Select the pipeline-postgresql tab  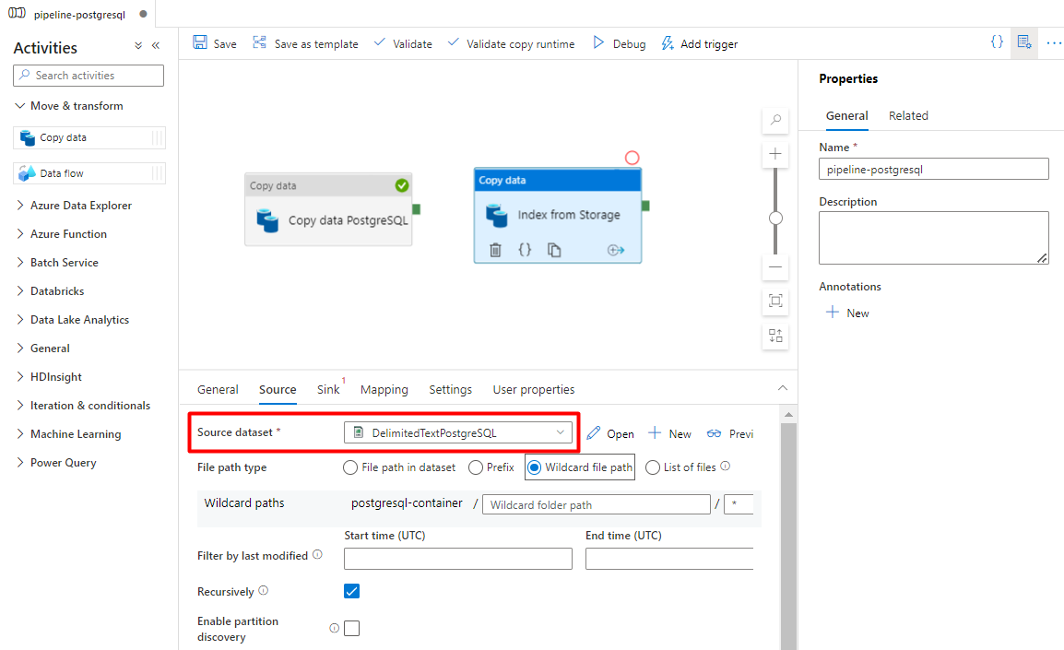[78, 14]
